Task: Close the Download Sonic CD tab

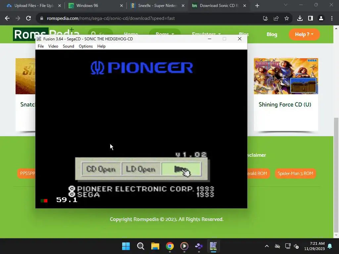Action: [x=245, y=6]
